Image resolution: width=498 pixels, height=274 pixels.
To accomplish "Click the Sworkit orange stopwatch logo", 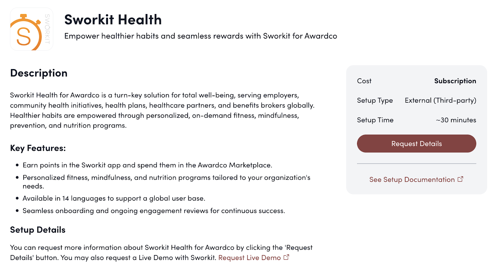I will pos(31,29).
